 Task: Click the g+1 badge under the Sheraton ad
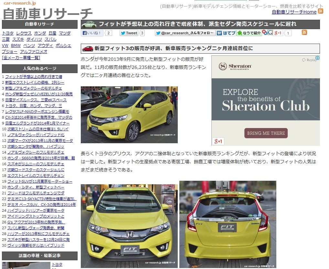[x=218, y=141]
